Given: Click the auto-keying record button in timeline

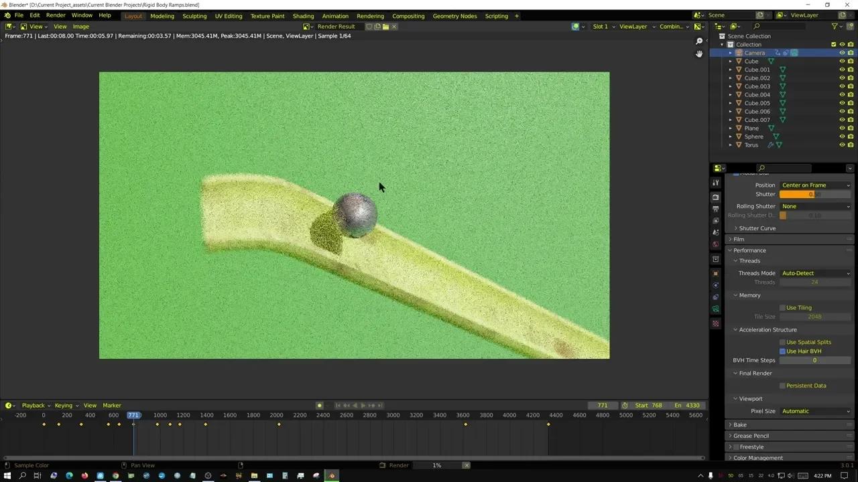Looking at the screenshot, I should click(320, 405).
